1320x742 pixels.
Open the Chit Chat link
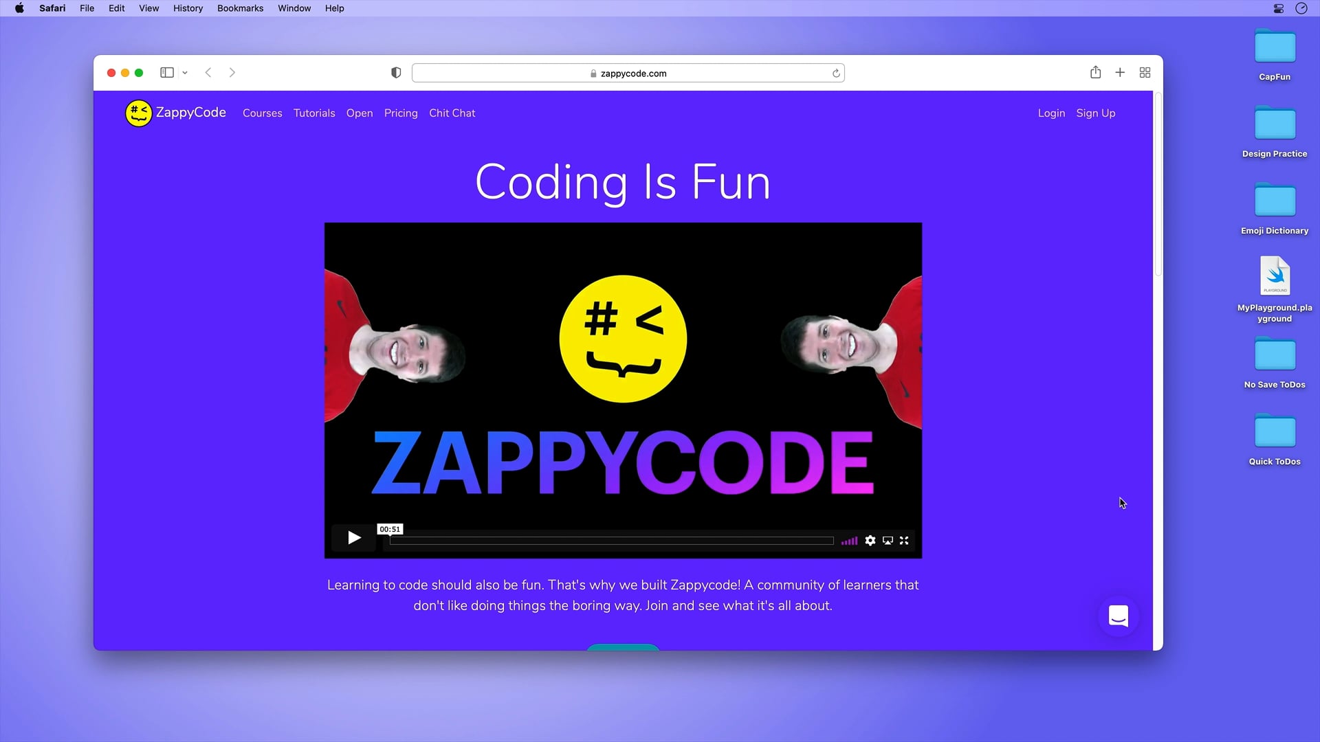452,113
